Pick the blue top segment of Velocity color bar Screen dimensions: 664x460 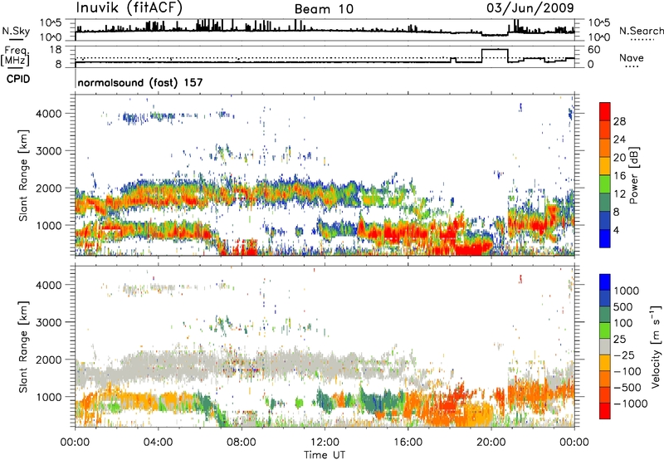pos(605,282)
